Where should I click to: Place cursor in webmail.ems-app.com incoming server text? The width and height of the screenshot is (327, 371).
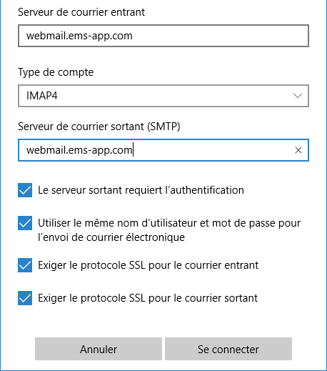coord(79,36)
